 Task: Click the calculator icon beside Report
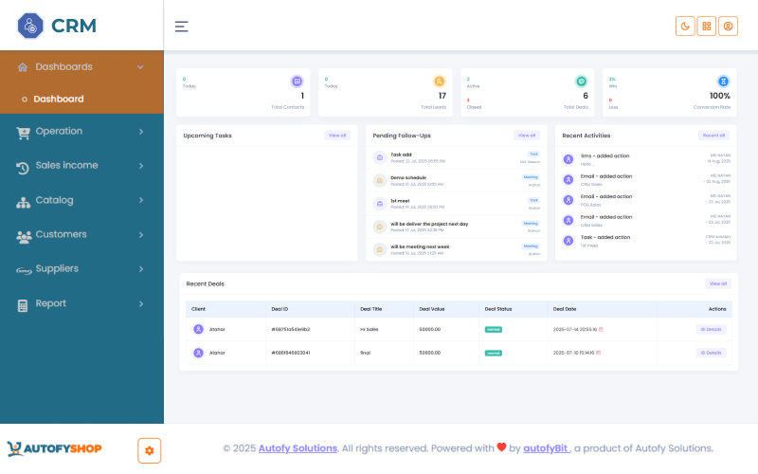(22, 305)
